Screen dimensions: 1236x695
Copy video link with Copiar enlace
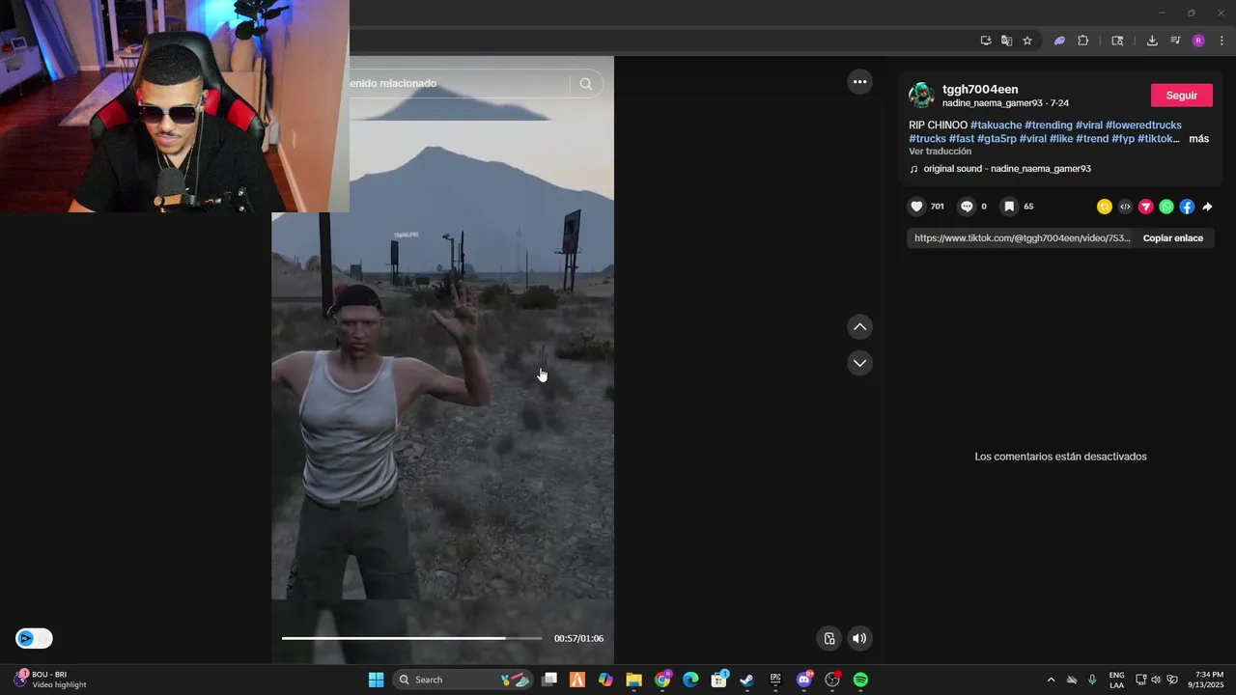[x=1173, y=238]
